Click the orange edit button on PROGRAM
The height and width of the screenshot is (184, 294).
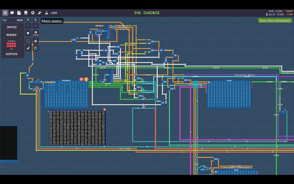(86, 79)
